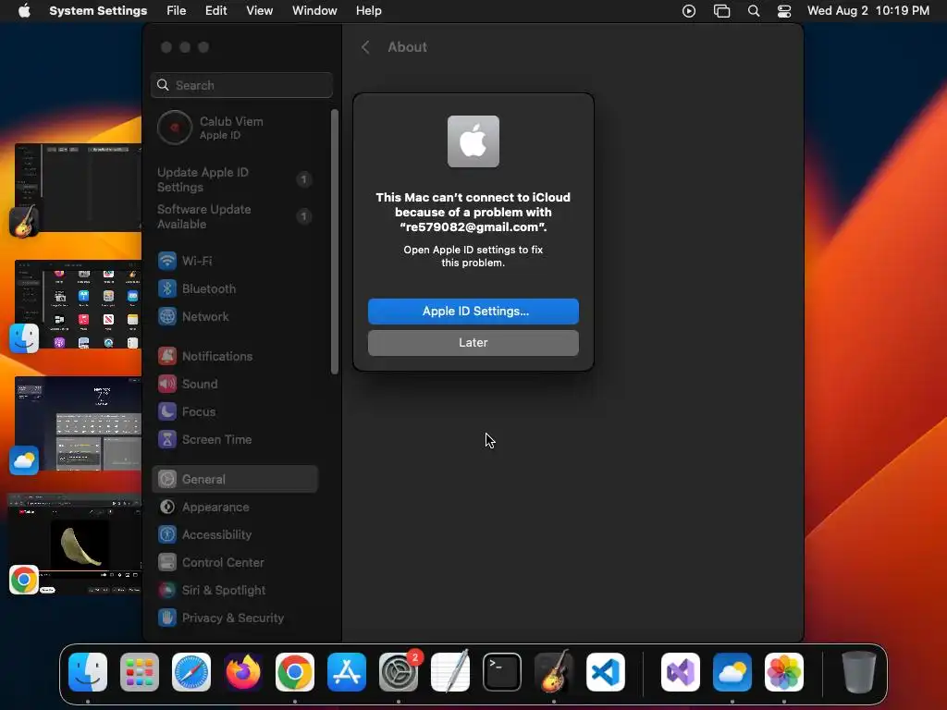The width and height of the screenshot is (947, 710).
Task: Select Chrome window thumbnail in Stage Manager
Action: pos(75,545)
